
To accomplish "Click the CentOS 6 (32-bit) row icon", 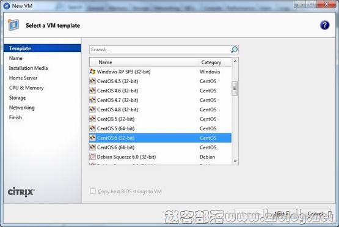I will coord(92,138).
